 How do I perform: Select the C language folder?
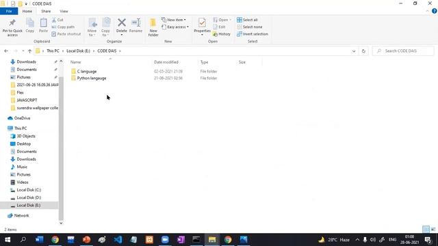pos(87,71)
